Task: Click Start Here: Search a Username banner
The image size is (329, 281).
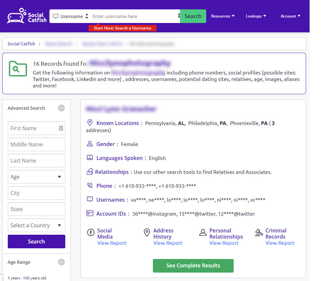Action: point(122,28)
